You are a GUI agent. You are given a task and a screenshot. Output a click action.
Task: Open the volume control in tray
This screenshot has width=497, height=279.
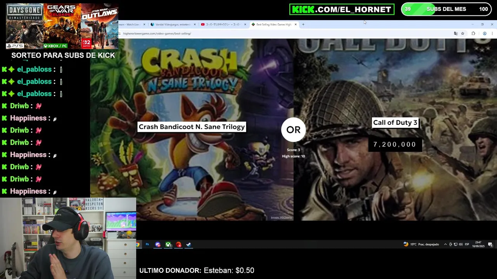click(461, 244)
